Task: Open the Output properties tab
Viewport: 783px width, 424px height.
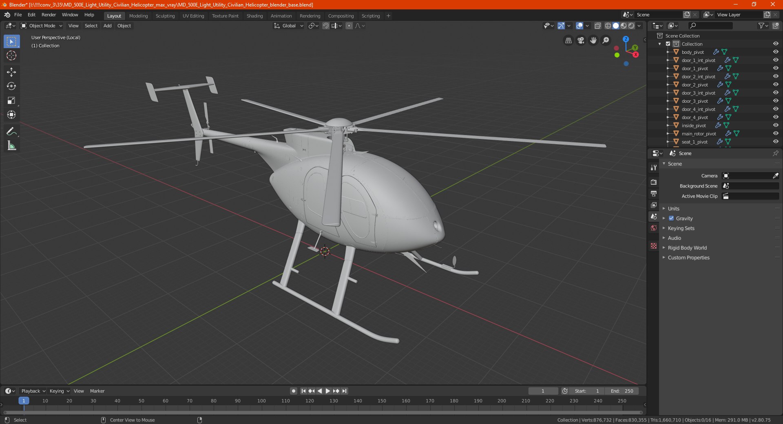Action: [x=654, y=193]
